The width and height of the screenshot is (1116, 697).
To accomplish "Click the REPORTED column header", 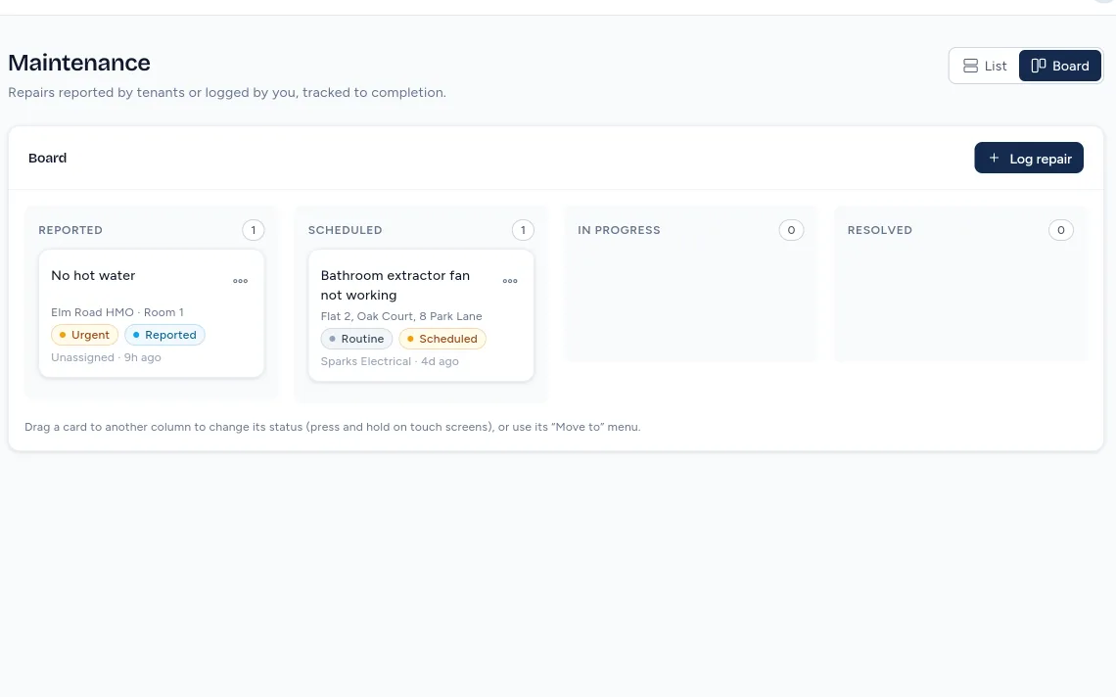I will click(70, 231).
